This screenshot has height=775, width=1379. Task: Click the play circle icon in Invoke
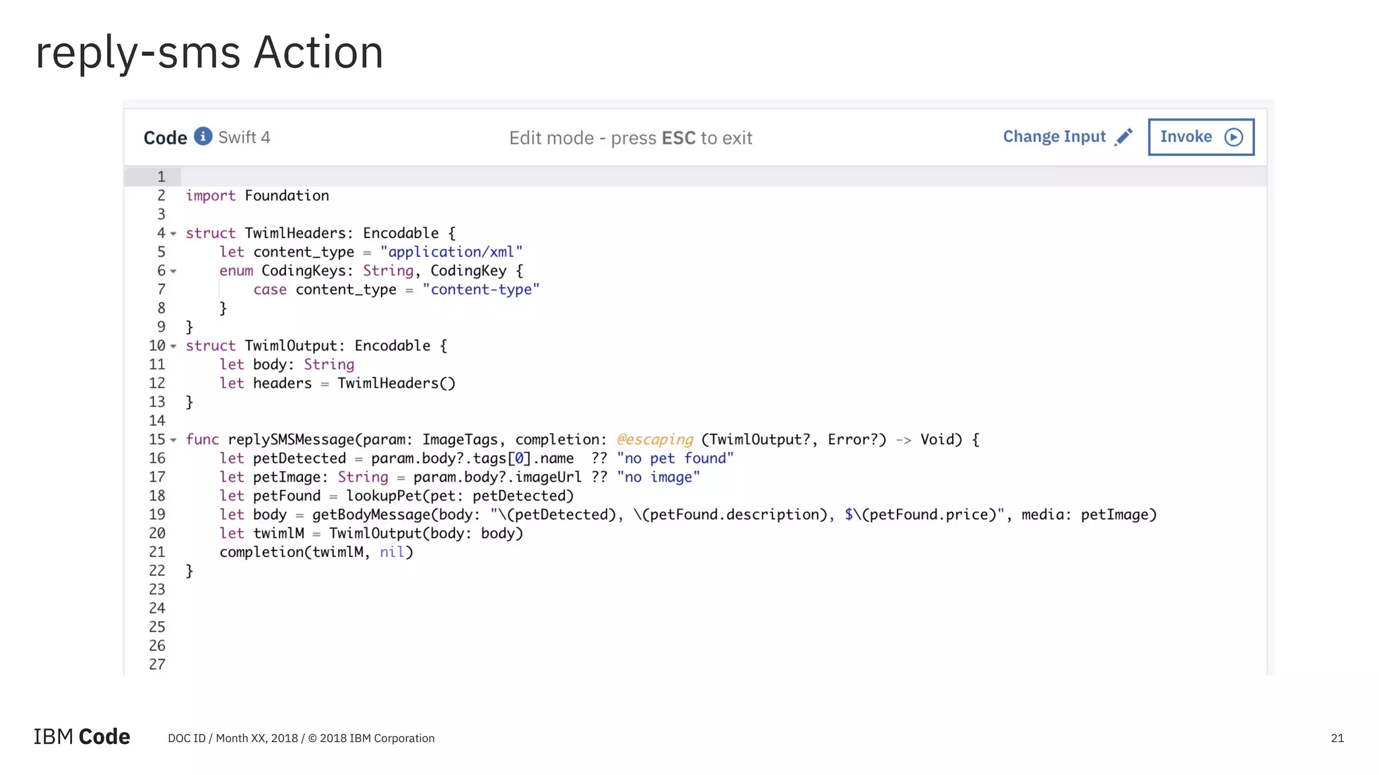tap(1234, 137)
